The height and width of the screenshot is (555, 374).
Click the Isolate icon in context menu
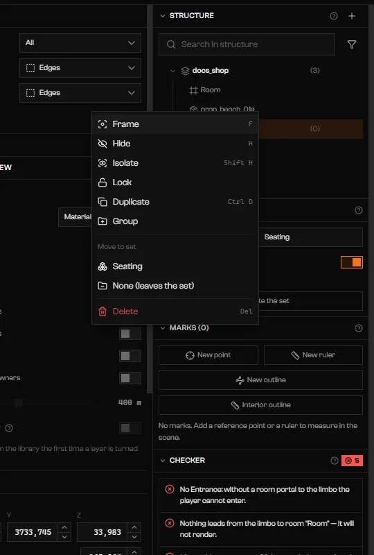(103, 163)
